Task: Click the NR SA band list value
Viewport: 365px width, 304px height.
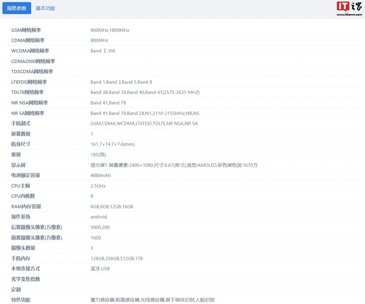Action: coord(145,113)
